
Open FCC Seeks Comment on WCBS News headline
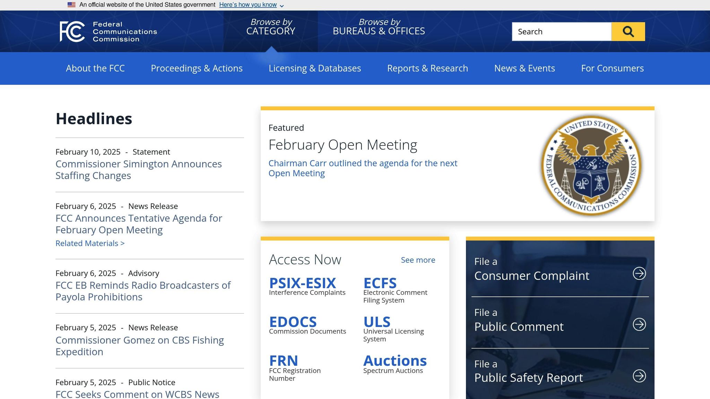pyautogui.click(x=137, y=394)
